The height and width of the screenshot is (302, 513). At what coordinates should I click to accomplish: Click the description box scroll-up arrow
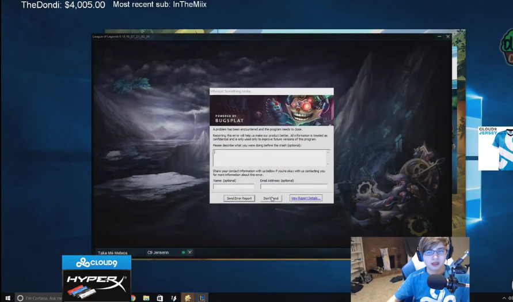coord(328,152)
